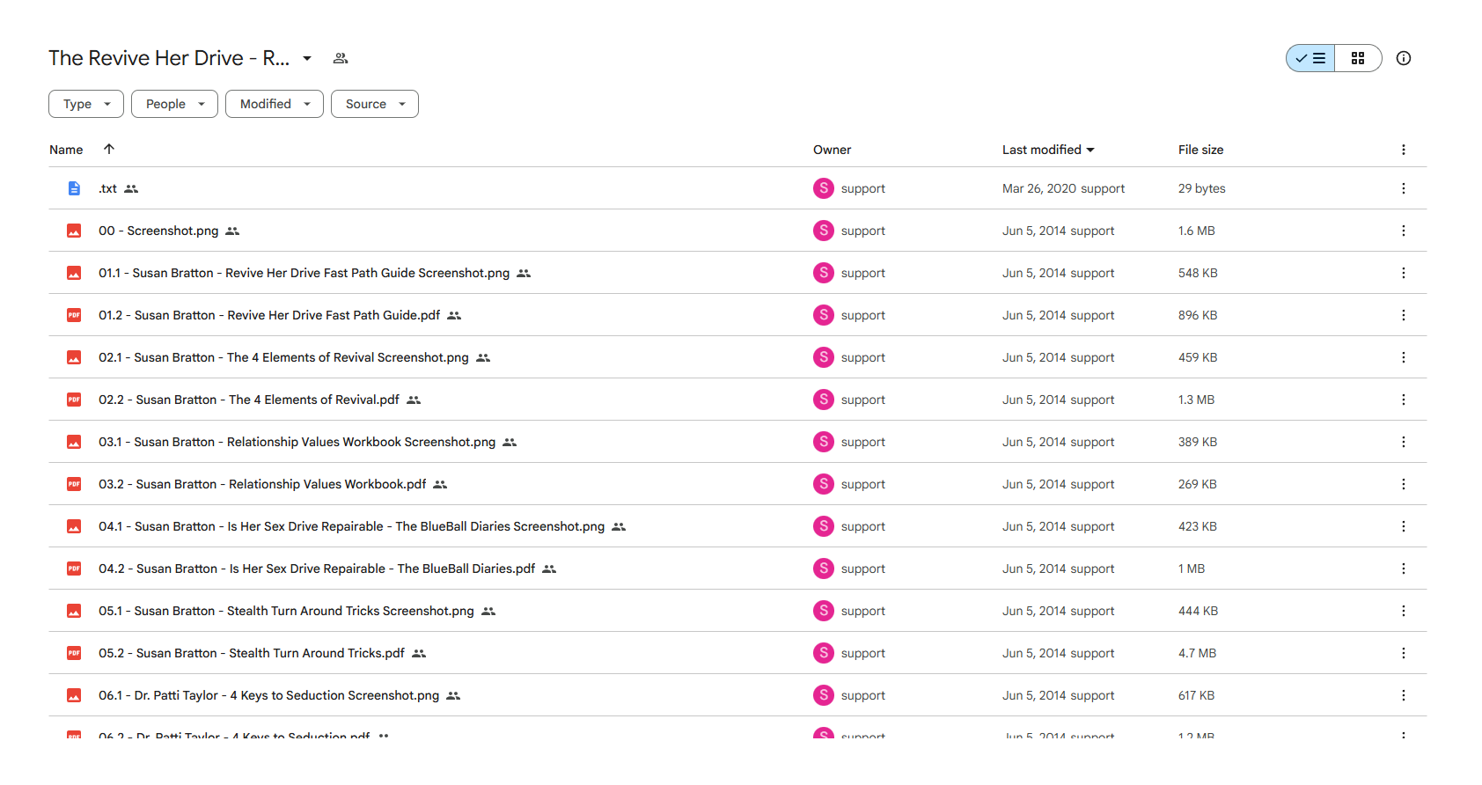1482x785 pixels.
Task: Open more actions for 05.2 Stealth Turn Around Tricks.pdf
Action: (x=1404, y=653)
